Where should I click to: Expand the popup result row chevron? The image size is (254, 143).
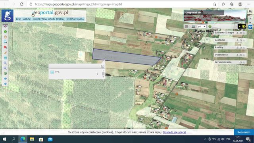pyautogui.click(x=97, y=74)
